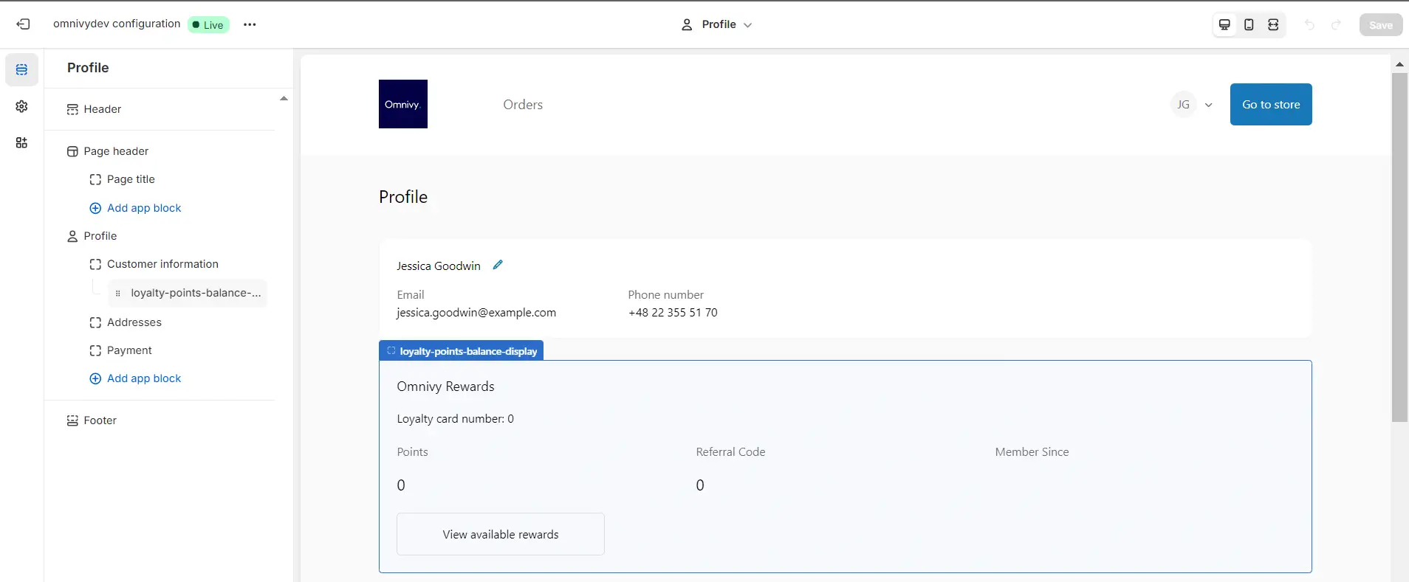The image size is (1409, 582).
Task: Click the Member Since label
Action: tap(1032, 452)
